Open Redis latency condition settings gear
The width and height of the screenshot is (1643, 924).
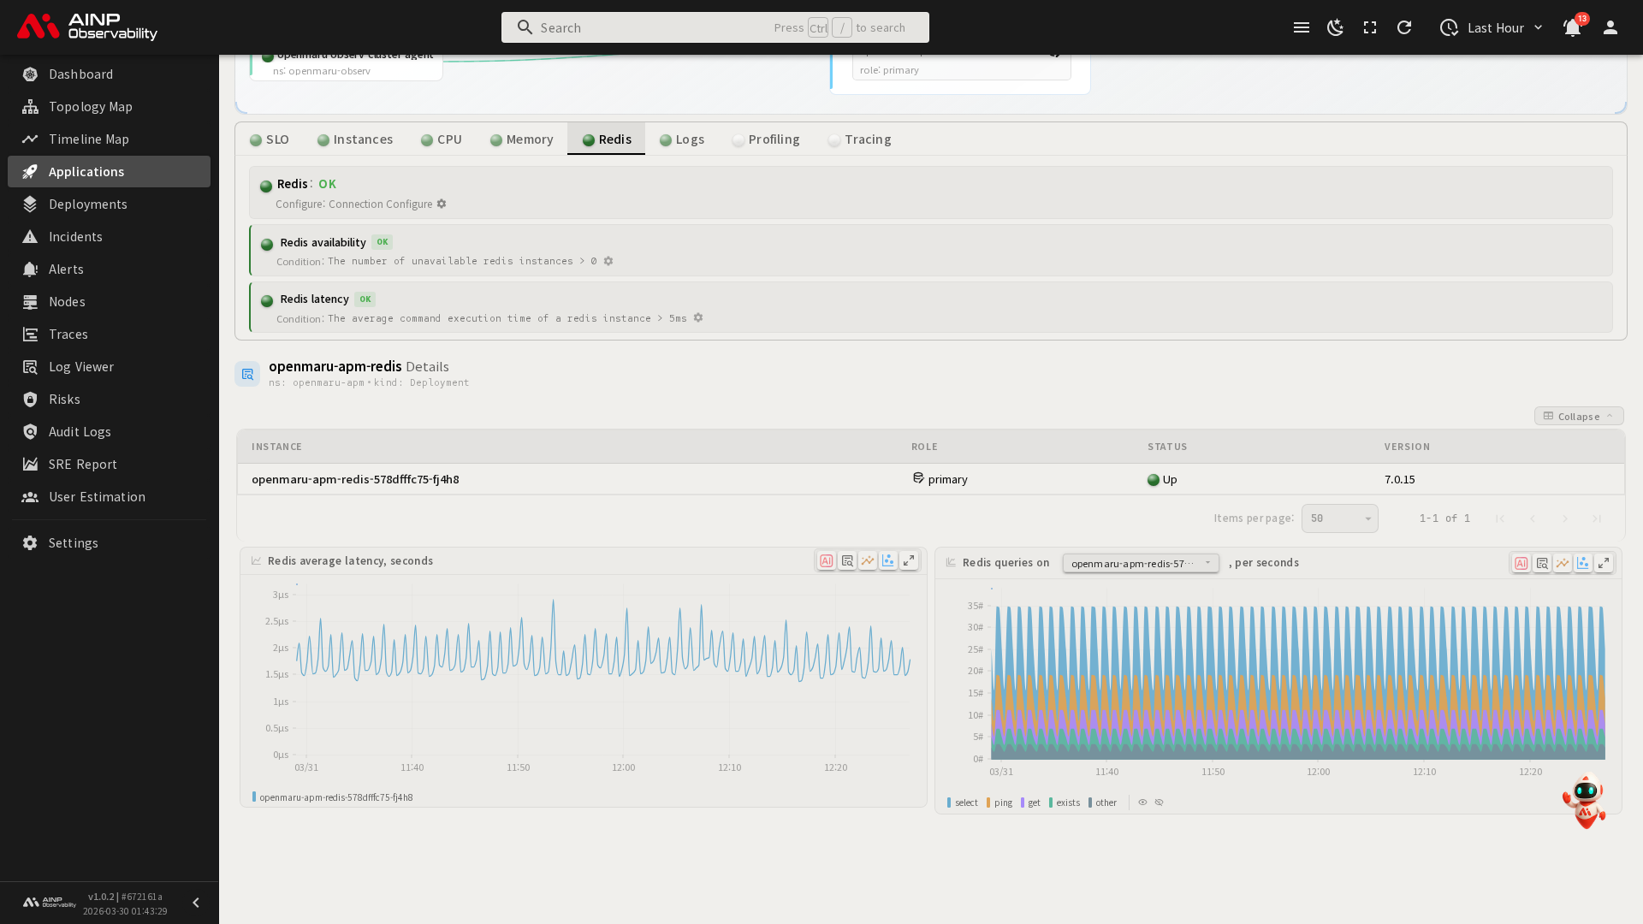(x=698, y=317)
